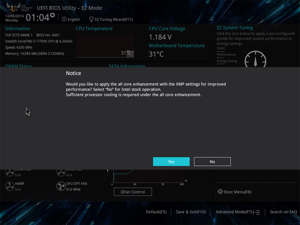
Task: Click the Boot Menu starburst icon
Action: coord(220,192)
